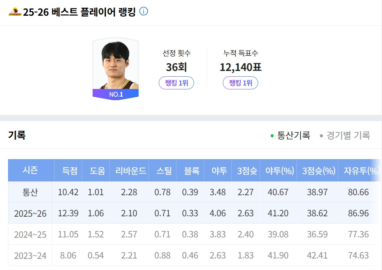Click the 시즌 column header

[31, 171]
